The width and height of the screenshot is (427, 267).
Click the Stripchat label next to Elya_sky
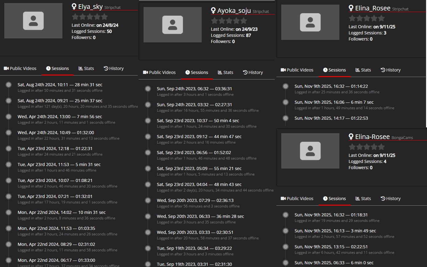pos(113,8)
